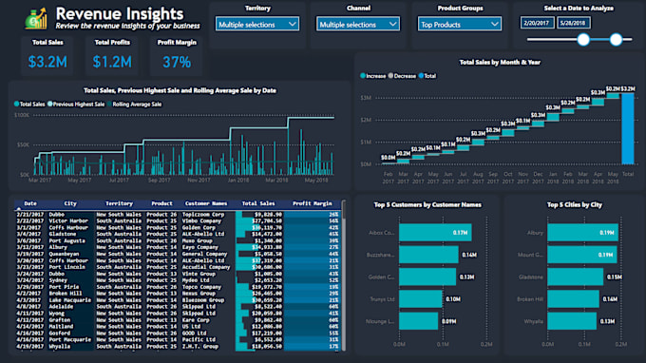Click the Revenue Insights money bag logo

click(35, 19)
